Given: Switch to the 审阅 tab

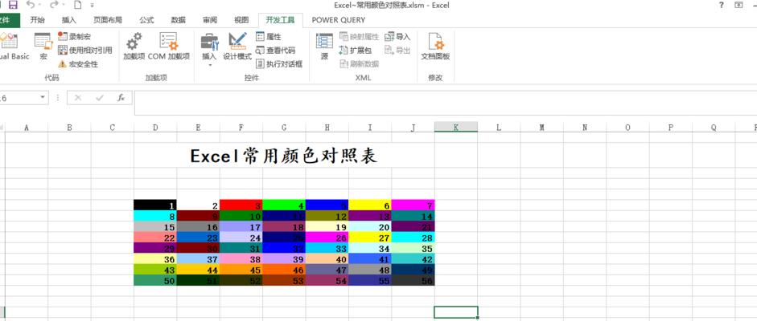Looking at the screenshot, I should click(210, 20).
